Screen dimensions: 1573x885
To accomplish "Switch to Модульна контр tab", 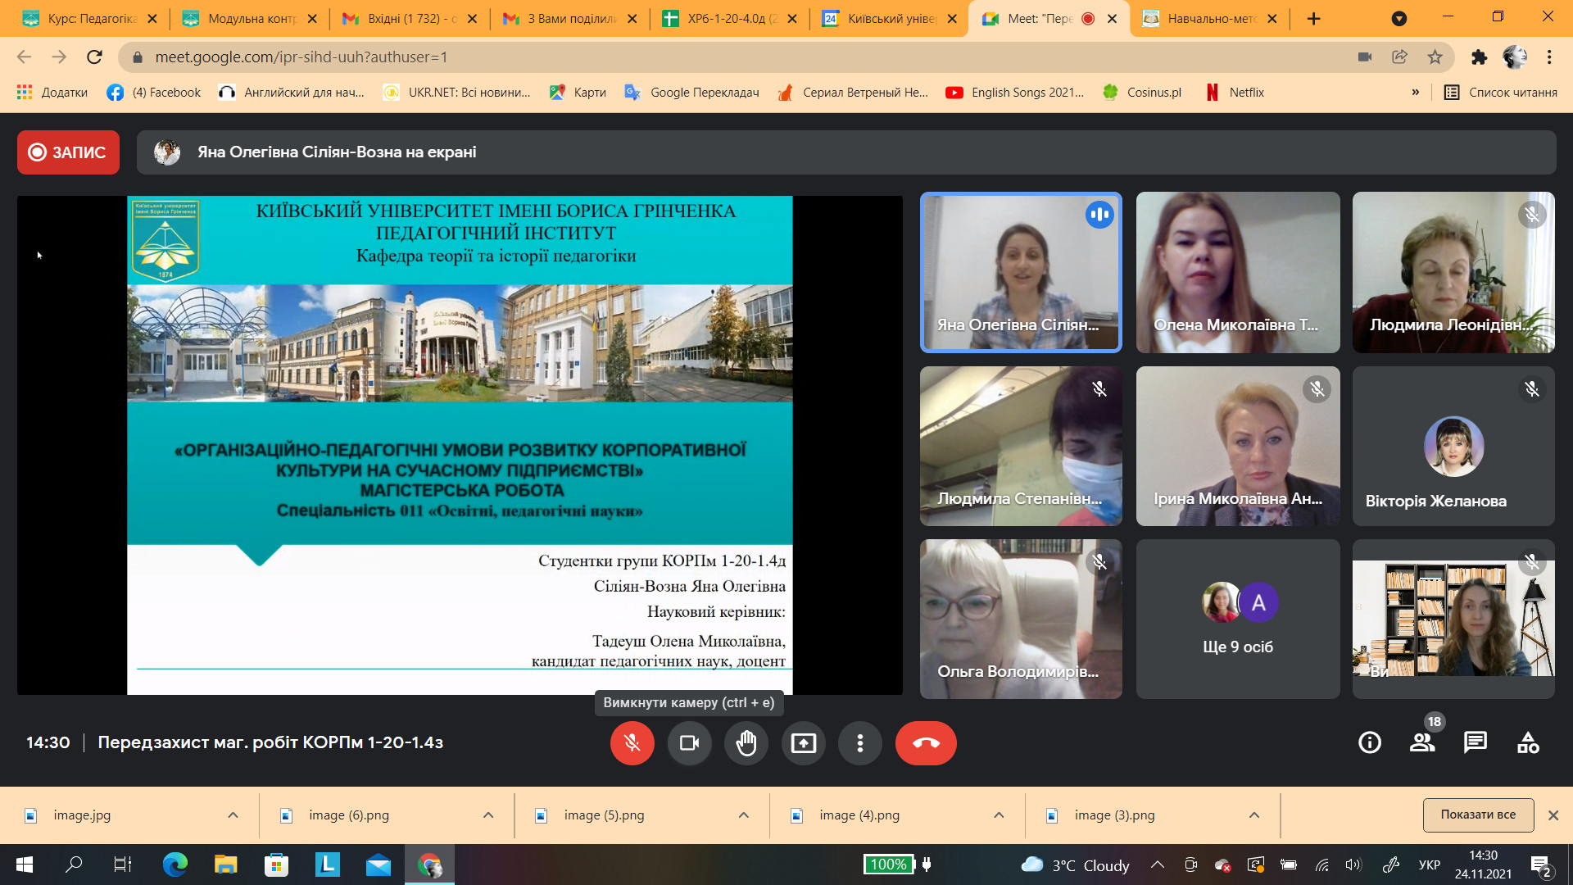I will [x=246, y=18].
